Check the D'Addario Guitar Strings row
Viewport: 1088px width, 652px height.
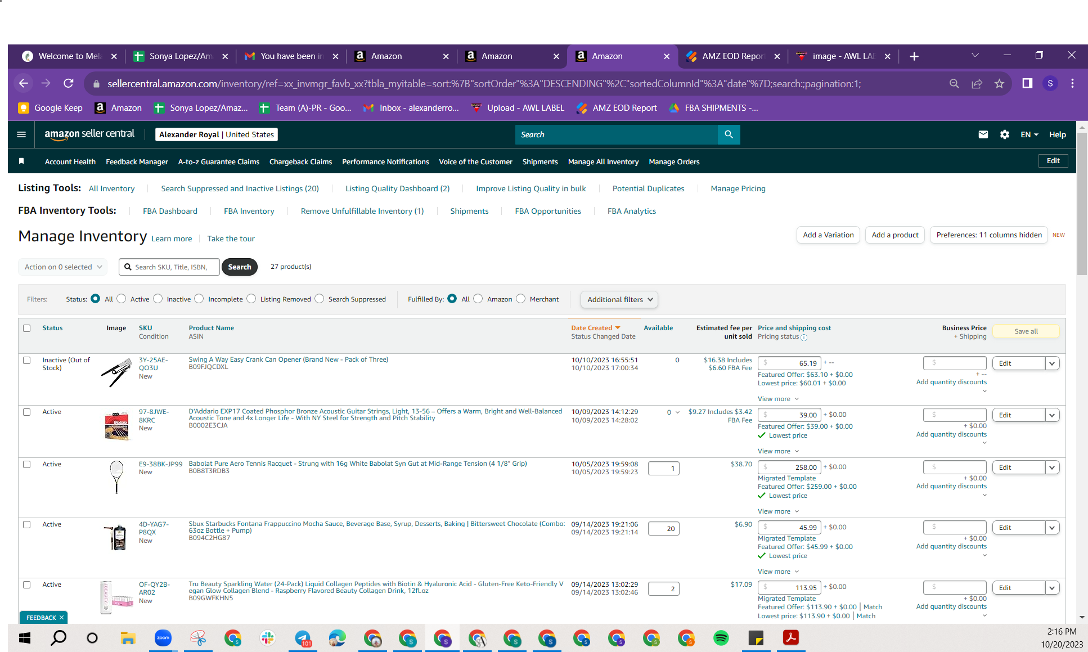point(26,412)
